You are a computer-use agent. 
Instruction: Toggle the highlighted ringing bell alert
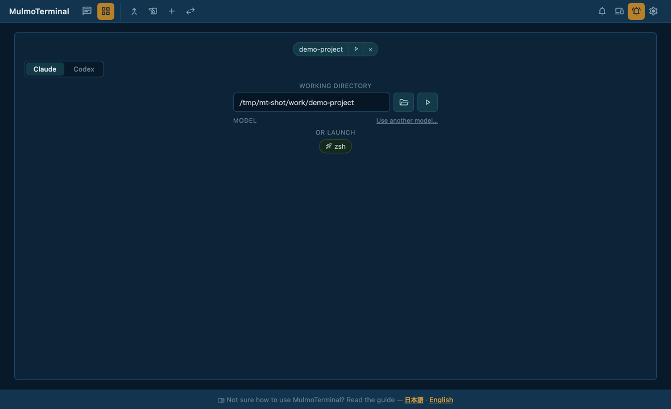(x=636, y=11)
